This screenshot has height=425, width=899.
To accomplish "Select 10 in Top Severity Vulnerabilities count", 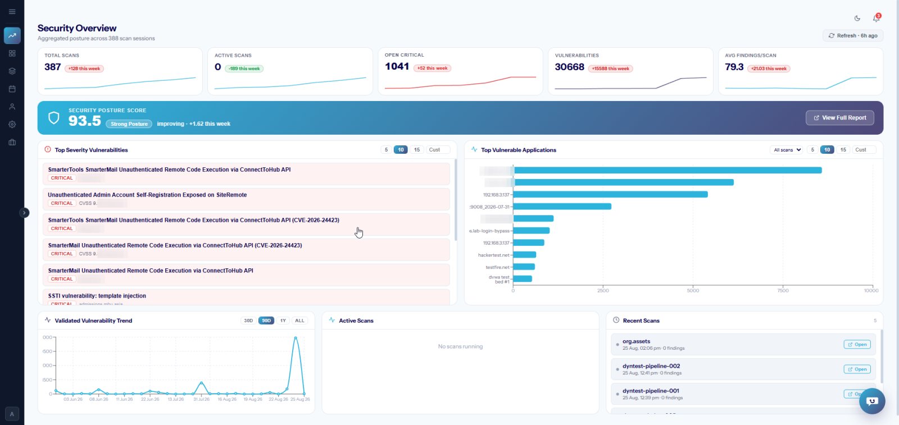I will click(x=401, y=150).
